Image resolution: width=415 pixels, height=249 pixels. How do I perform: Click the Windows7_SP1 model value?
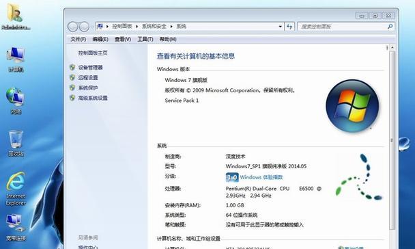point(266,166)
